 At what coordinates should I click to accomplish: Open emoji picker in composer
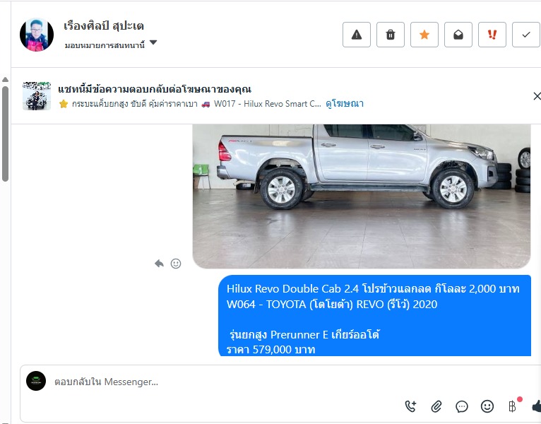(x=487, y=406)
